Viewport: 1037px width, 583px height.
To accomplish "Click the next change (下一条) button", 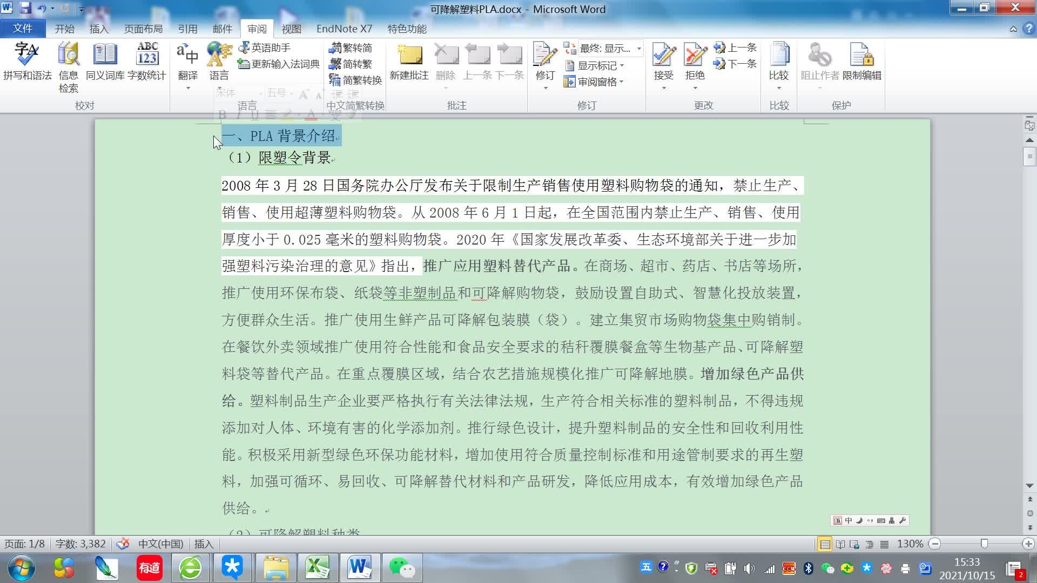I will [735, 64].
